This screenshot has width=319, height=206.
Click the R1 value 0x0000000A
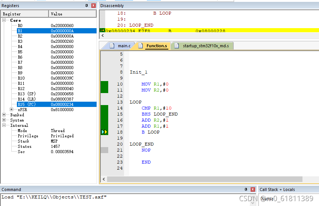point(62,31)
